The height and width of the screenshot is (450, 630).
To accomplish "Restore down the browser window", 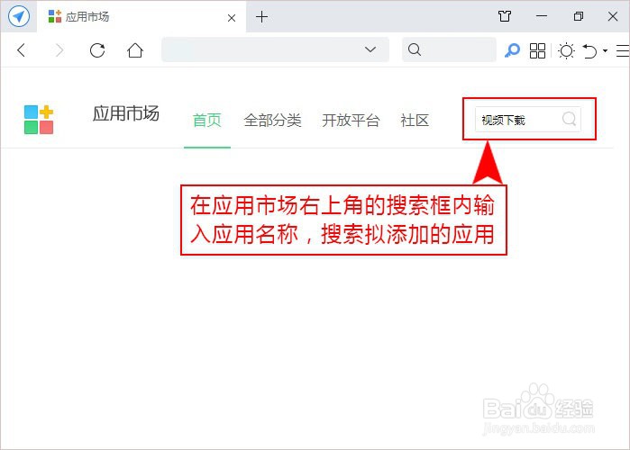I will point(578,16).
